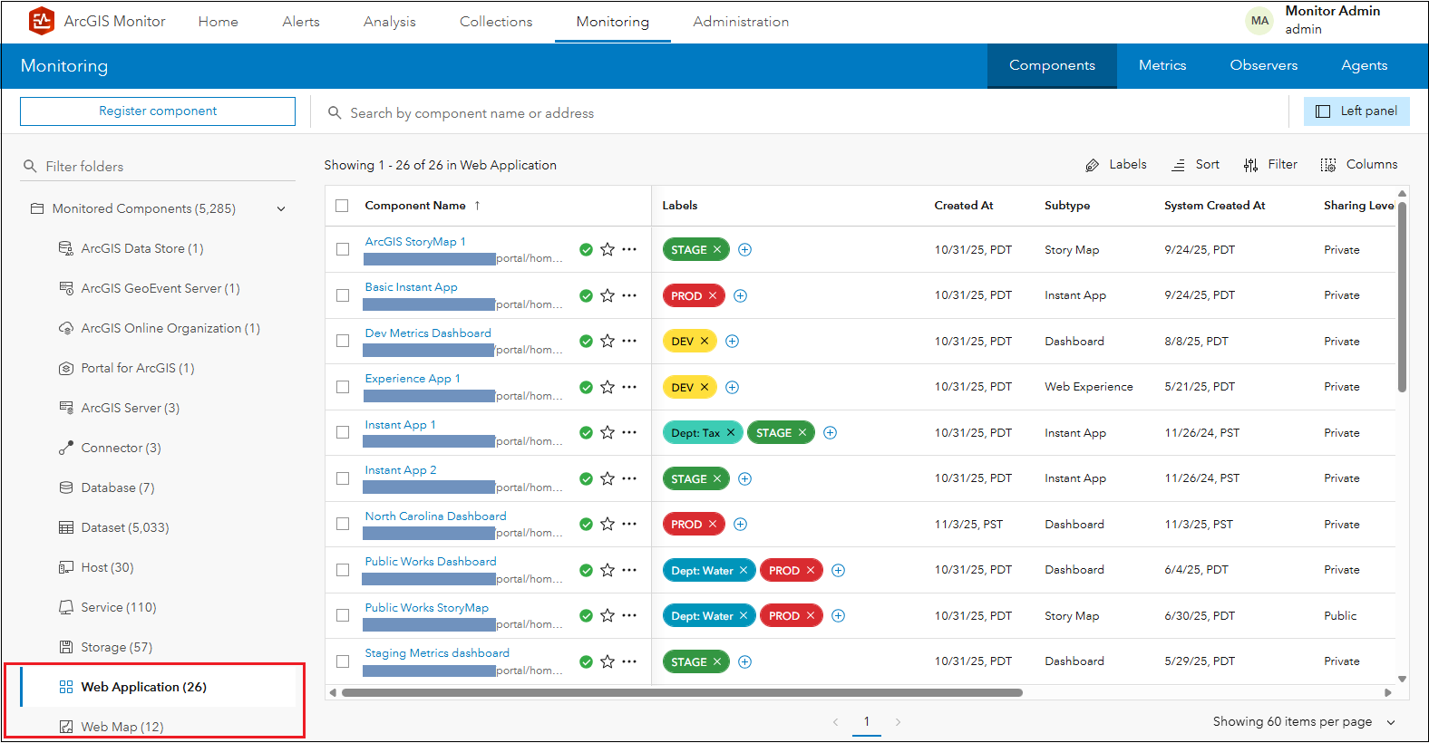Click the search magnifier icon in search bar
The image size is (1429, 743).
click(335, 112)
